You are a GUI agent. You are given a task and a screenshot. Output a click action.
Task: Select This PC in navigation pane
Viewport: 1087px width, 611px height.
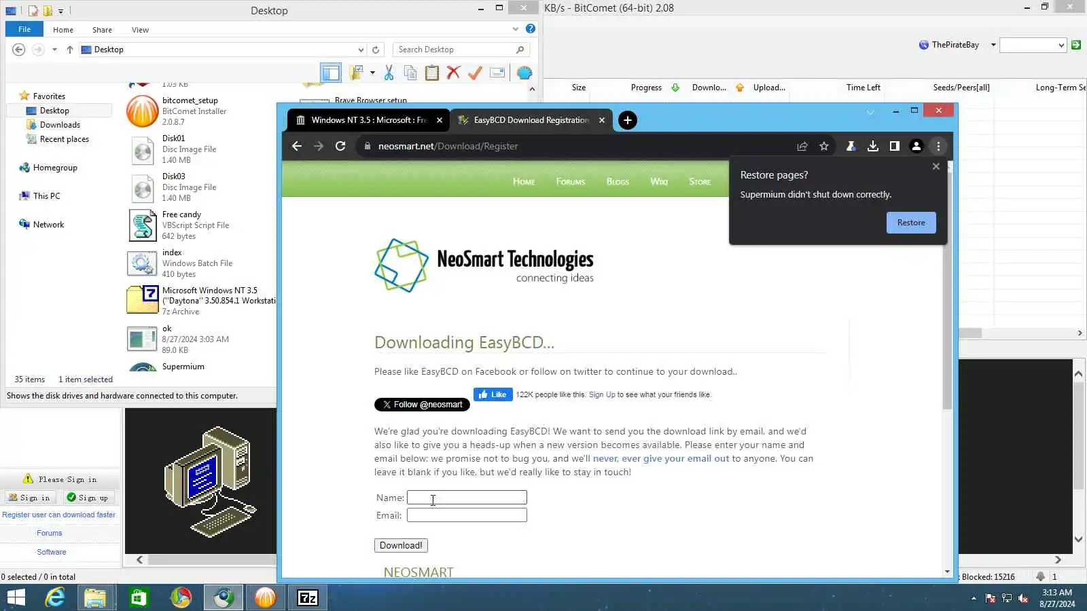(x=46, y=196)
